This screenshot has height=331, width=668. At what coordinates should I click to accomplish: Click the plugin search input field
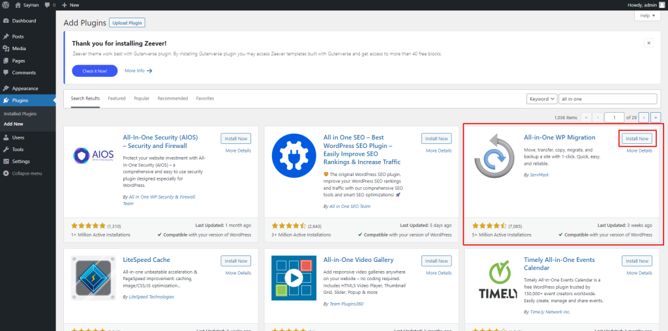click(608, 99)
